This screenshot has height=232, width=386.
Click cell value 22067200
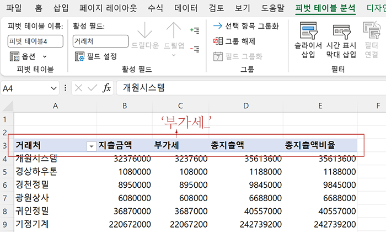coord(189,225)
